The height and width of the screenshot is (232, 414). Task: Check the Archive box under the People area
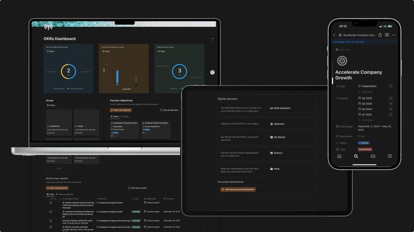click(x=76, y=133)
